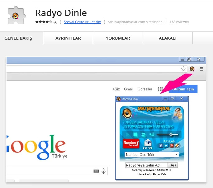Click the now-playing Yüksek Sadakat song title
213x188 pixels.
point(148,124)
